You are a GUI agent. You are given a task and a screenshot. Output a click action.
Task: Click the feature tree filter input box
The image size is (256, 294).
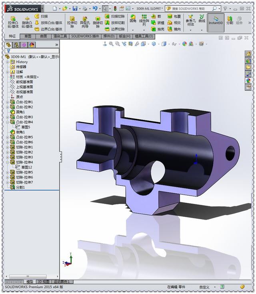click(x=32, y=51)
